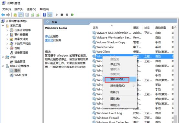The height and width of the screenshot is (123, 179).
Task: Select 任务计划程序 tree item
Action: pyautogui.click(x=22, y=30)
